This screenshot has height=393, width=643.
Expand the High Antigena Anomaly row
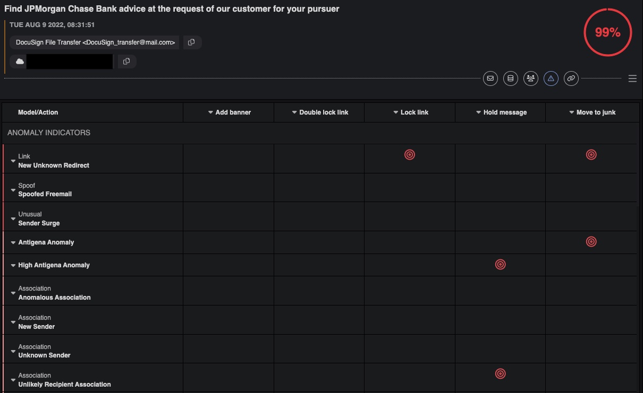13,265
